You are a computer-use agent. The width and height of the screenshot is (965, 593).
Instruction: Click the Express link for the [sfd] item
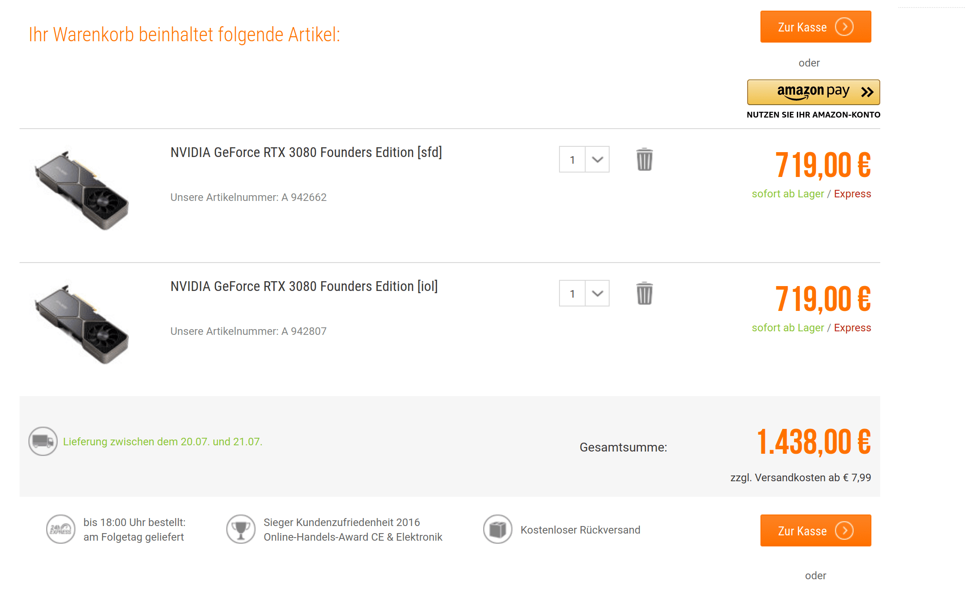pos(852,194)
